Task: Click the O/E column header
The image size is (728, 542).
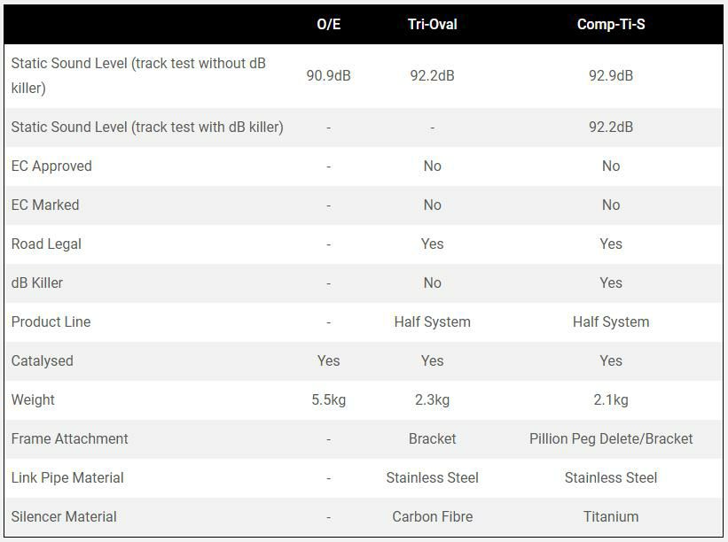Action: point(328,25)
